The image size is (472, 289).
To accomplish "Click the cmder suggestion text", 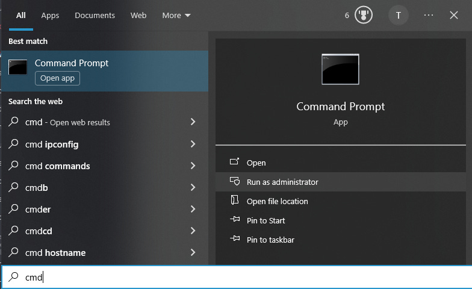I will pos(38,210).
